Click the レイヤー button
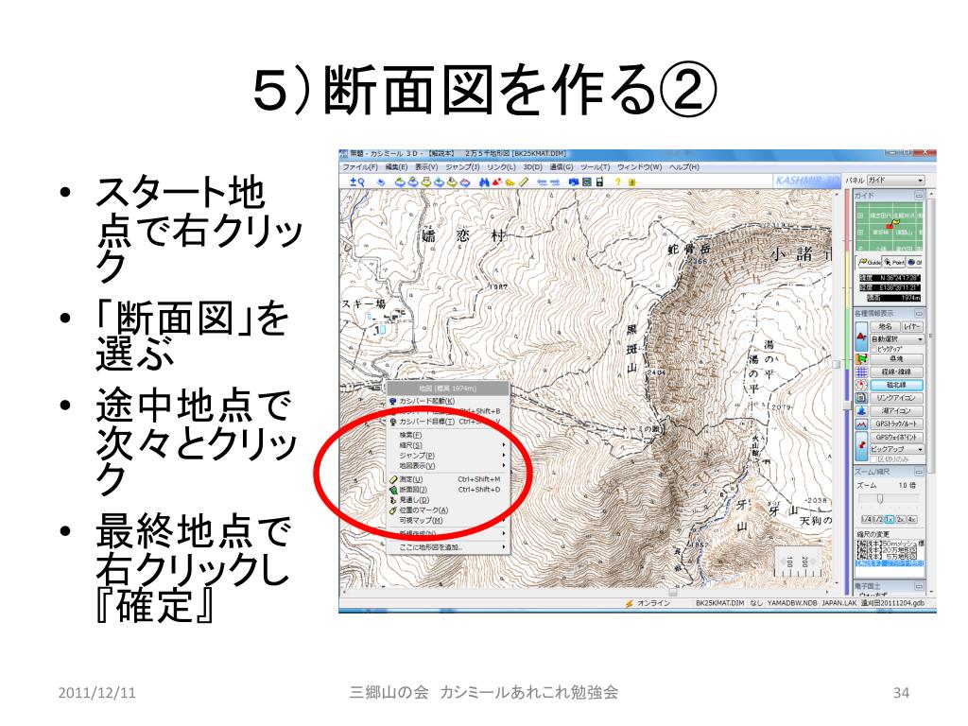Screen dimensions: 968x726 click(x=912, y=326)
